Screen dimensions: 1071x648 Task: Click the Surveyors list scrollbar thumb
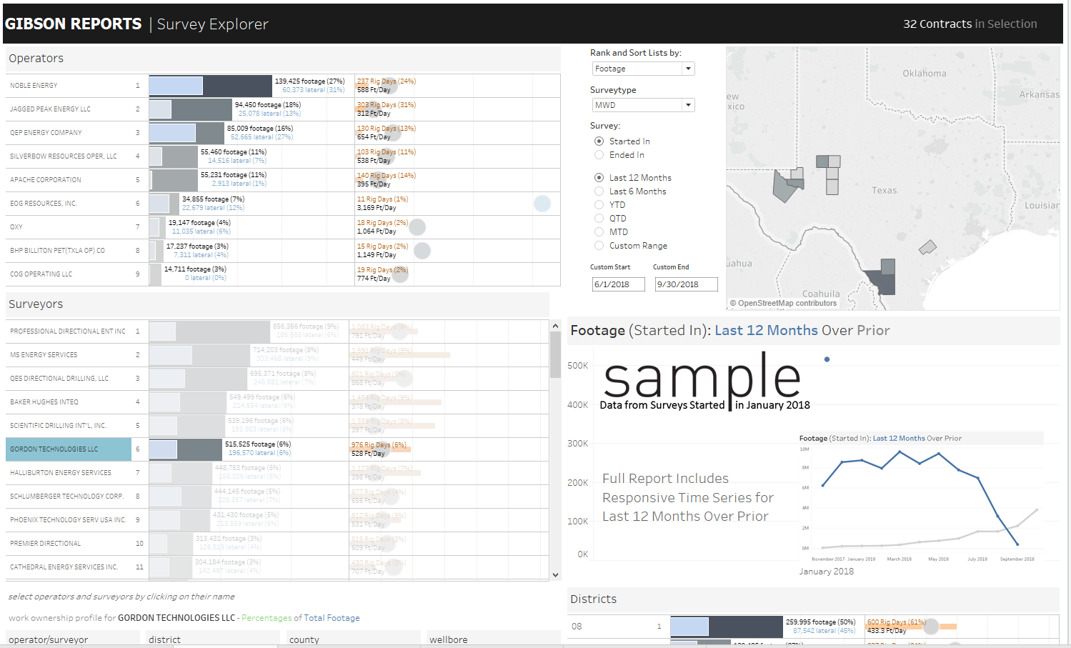555,354
